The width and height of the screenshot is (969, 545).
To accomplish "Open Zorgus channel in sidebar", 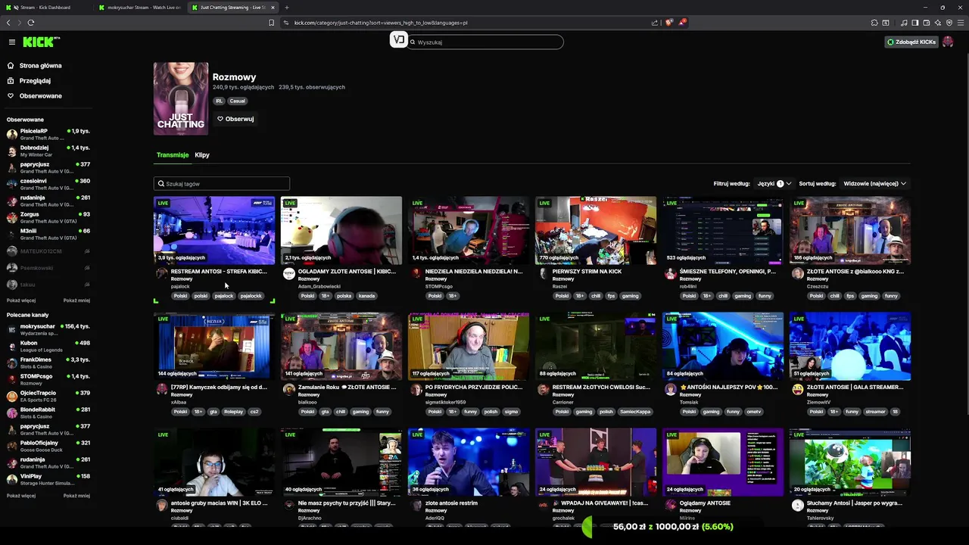I will click(48, 218).
